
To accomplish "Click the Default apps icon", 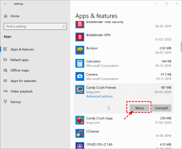I will tap(5, 60).
